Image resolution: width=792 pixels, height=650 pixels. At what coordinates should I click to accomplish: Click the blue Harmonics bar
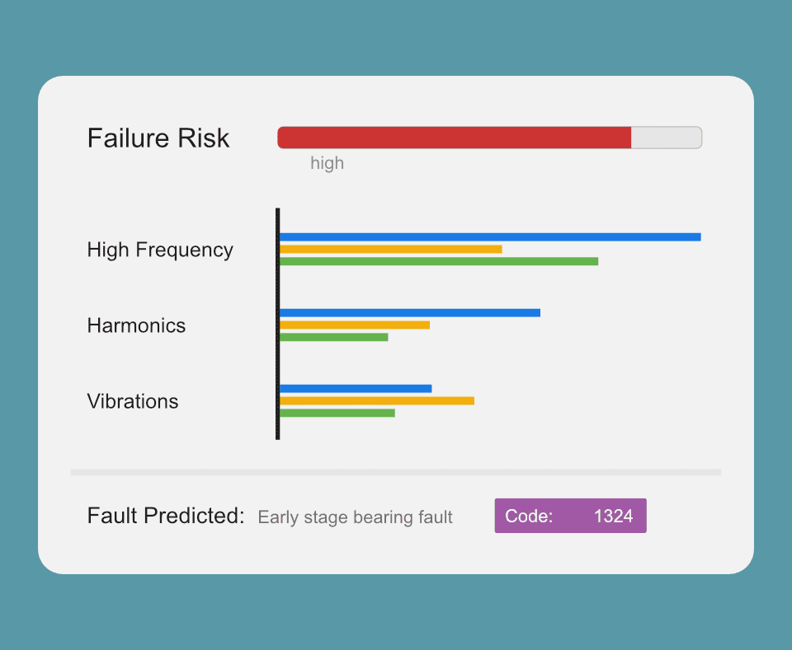[410, 313]
